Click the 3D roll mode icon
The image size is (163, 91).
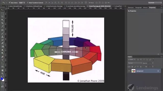click(100, 3)
